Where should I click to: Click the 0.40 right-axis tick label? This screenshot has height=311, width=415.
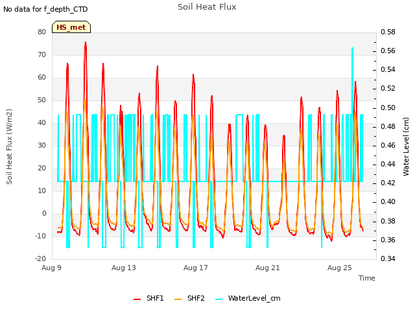pos(388,202)
